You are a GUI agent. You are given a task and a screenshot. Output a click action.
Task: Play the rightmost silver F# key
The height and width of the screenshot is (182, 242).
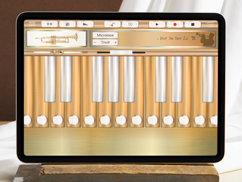[x=208, y=79]
